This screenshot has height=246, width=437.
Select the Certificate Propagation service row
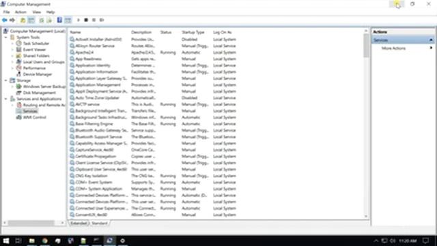(153, 156)
